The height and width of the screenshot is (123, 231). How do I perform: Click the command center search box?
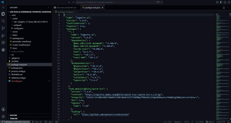(116, 2)
